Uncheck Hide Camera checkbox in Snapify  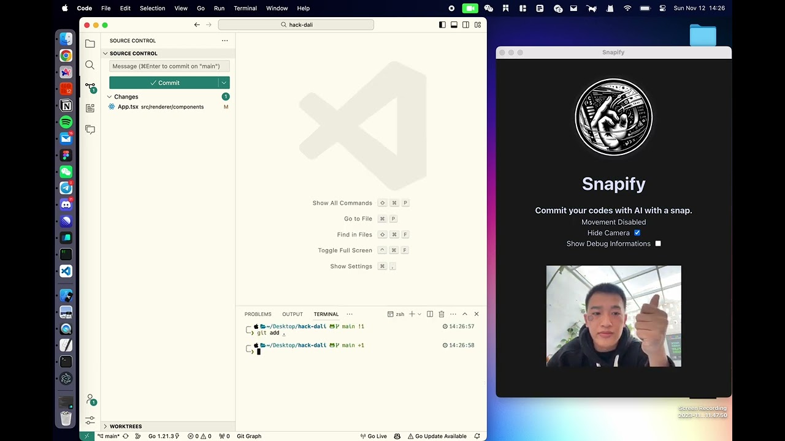coord(637,233)
